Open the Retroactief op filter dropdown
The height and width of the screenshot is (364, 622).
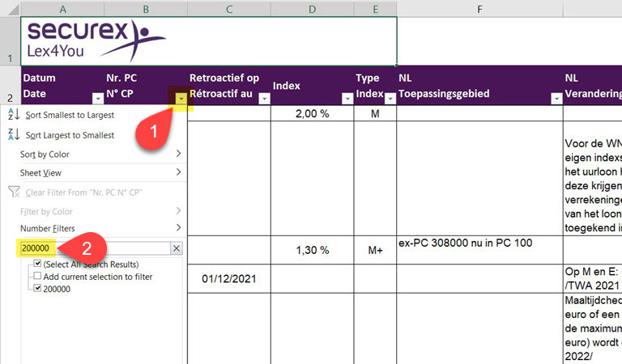pyautogui.click(x=262, y=99)
